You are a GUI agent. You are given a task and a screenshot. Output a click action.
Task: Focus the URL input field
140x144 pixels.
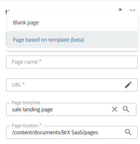pyautogui.click(x=65, y=85)
